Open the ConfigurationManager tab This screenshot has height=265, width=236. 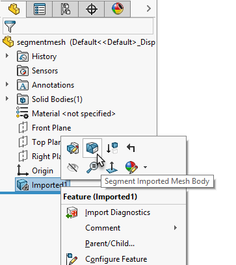[66, 9]
